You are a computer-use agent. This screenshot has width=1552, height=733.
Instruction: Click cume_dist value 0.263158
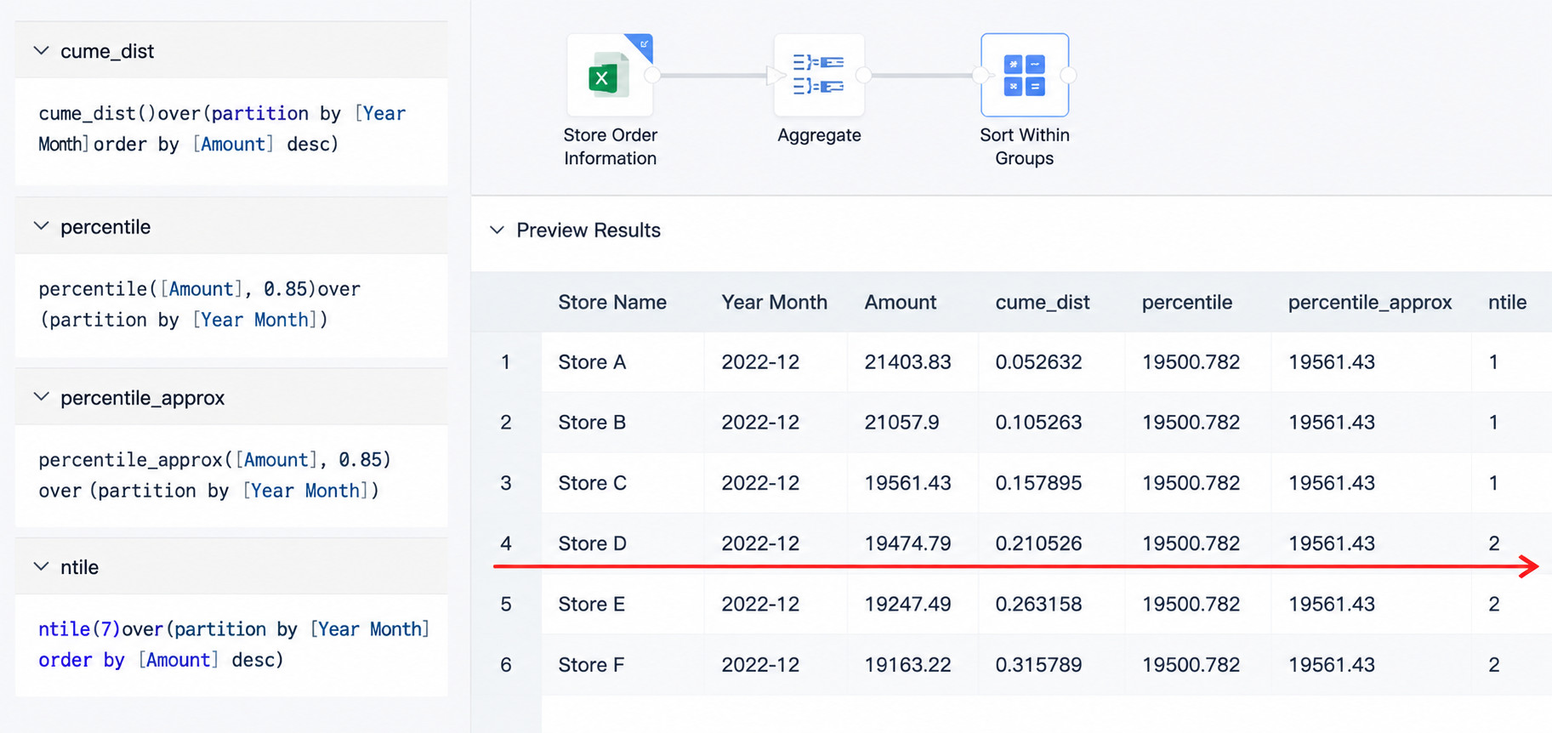pos(1038,604)
